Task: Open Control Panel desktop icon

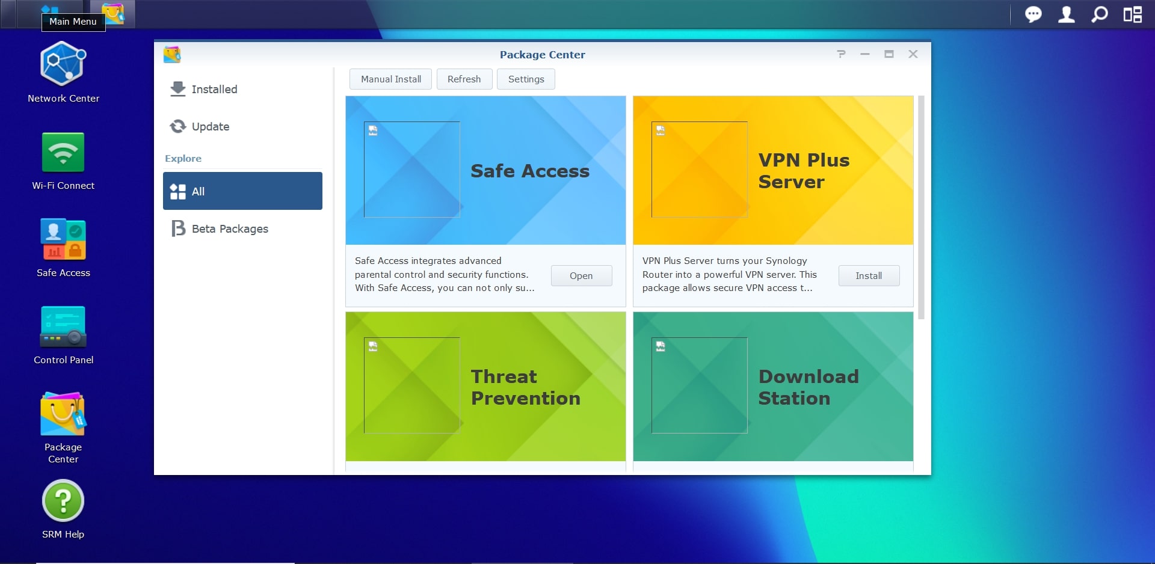Action: pos(63,335)
